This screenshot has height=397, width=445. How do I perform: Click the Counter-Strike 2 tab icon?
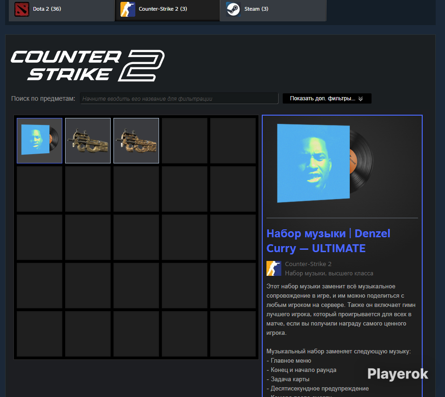pyautogui.click(x=128, y=9)
